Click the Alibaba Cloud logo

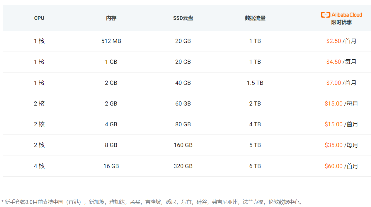[341, 15]
